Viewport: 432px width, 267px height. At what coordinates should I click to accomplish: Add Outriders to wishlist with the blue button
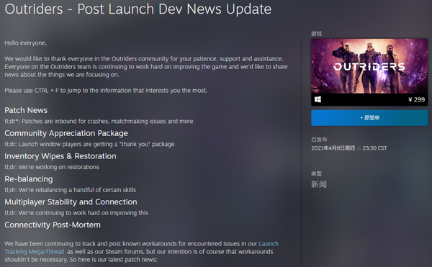369,118
